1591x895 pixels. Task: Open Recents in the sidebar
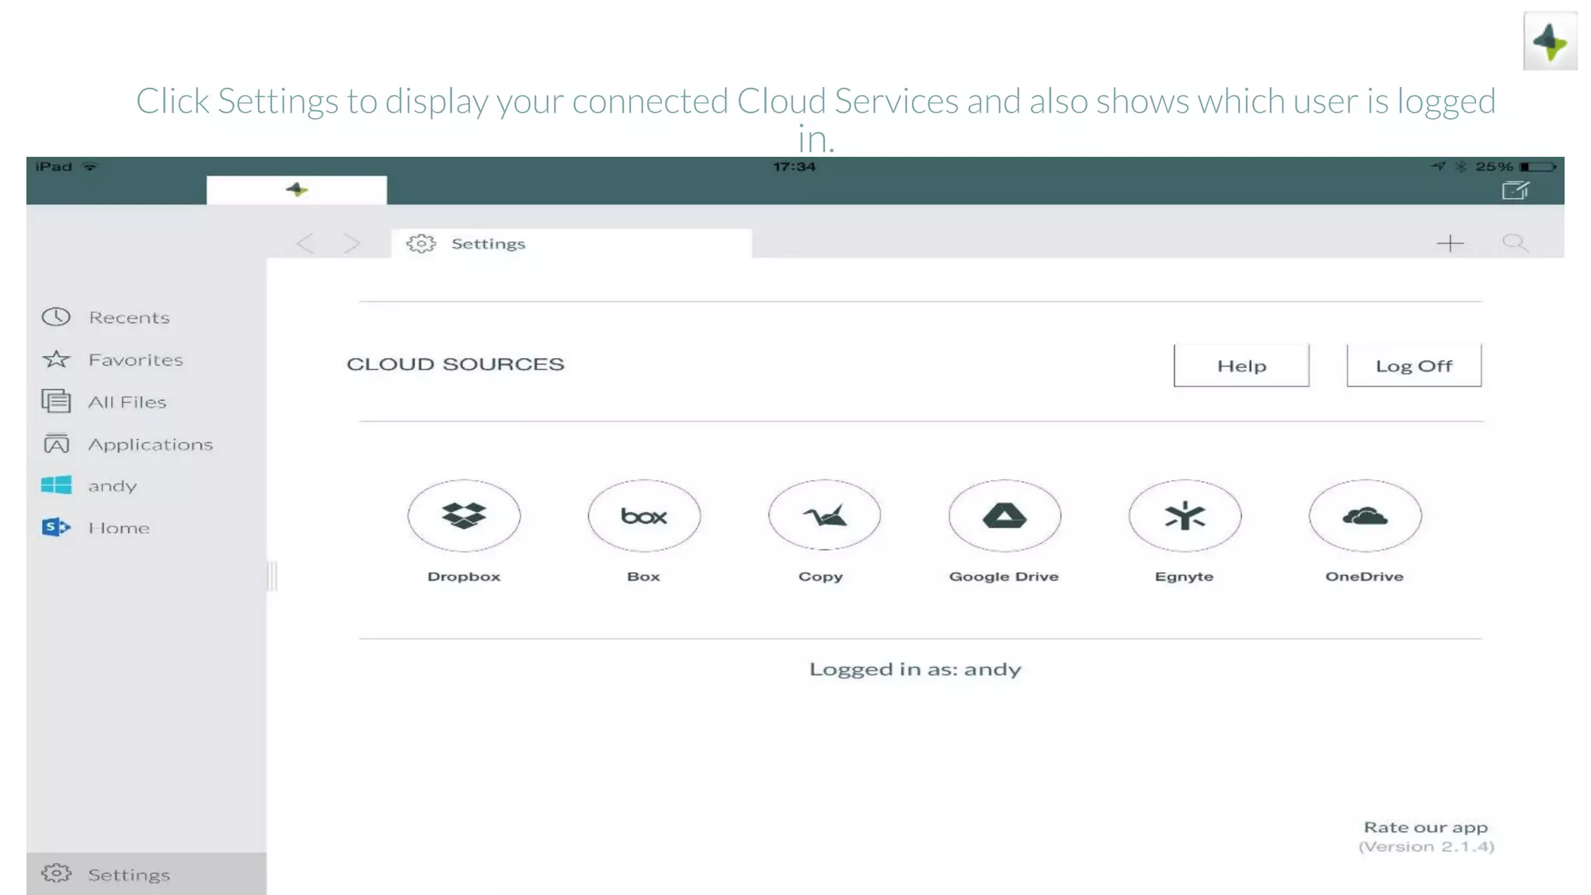tap(146, 317)
